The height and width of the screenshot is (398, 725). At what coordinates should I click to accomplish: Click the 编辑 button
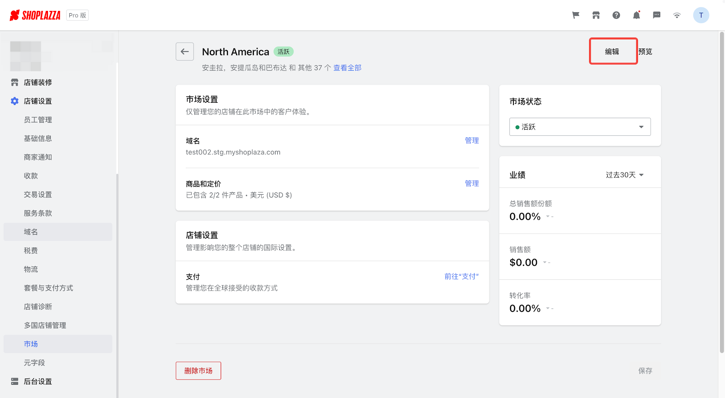coord(613,52)
